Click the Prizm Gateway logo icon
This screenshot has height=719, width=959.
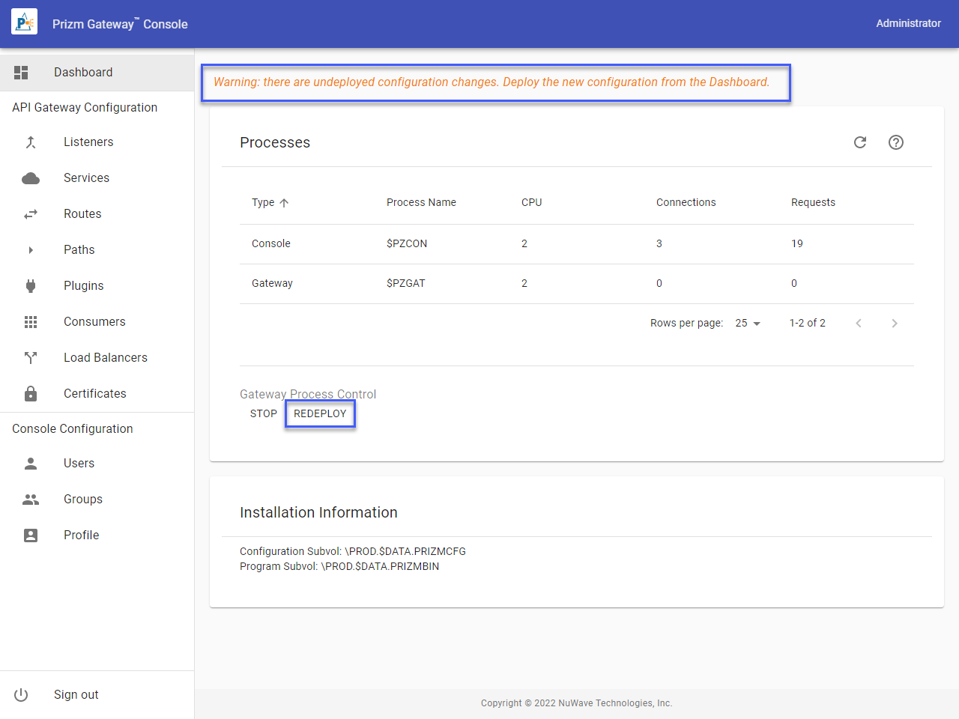pyautogui.click(x=24, y=23)
